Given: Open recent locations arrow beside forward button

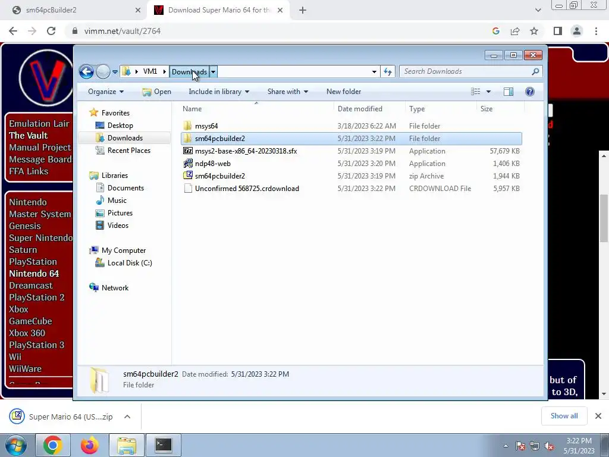Looking at the screenshot, I should [x=115, y=72].
